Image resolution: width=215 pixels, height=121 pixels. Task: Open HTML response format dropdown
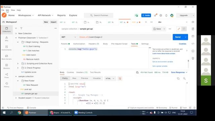110,78
